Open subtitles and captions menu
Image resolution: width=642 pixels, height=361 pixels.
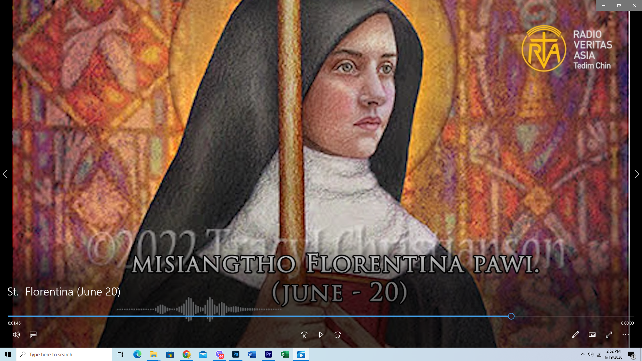pos(33,335)
